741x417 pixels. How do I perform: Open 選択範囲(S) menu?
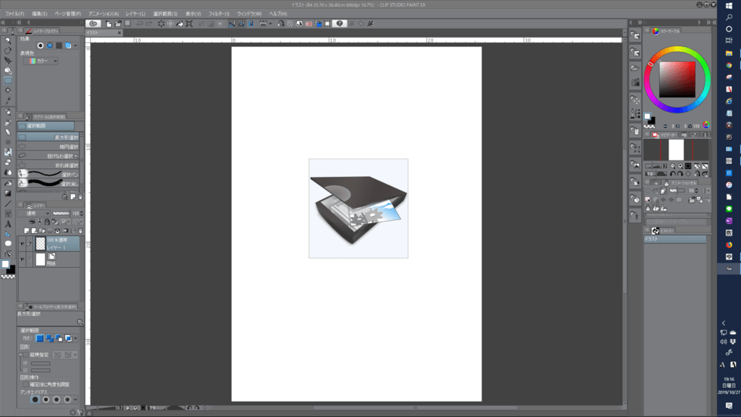(x=165, y=14)
